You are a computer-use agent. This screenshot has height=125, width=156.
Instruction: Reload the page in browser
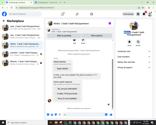tap(12, 8)
